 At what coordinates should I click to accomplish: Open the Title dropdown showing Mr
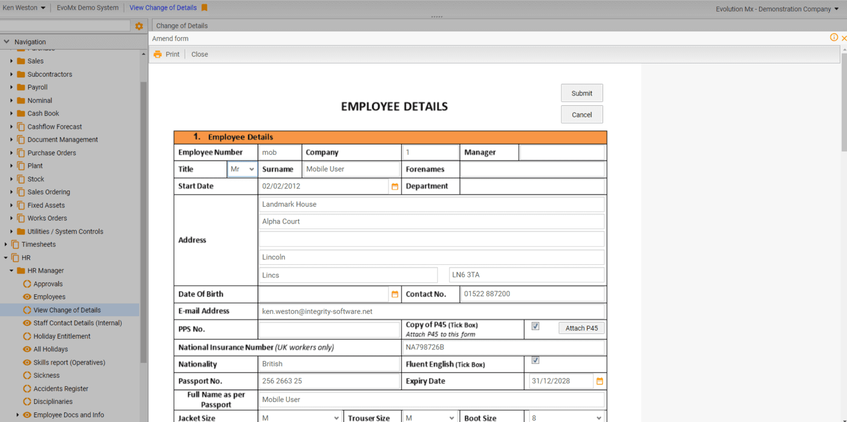(243, 169)
